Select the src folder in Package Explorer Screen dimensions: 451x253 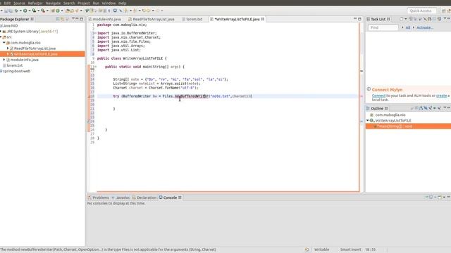(x=9, y=37)
